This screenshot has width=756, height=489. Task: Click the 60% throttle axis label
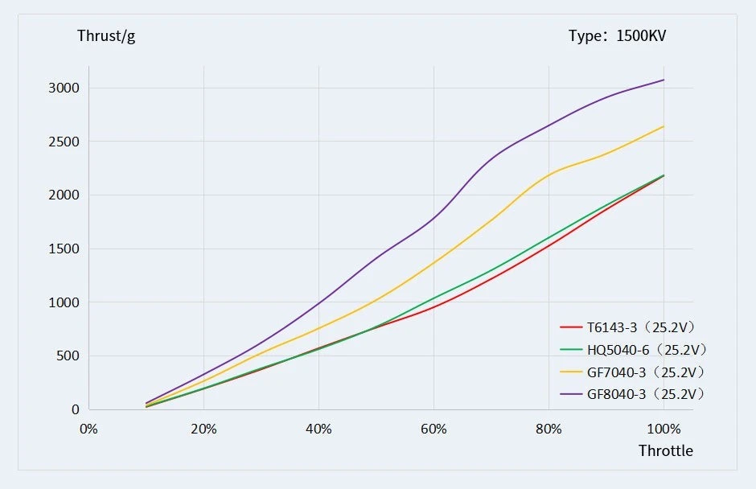433,429
